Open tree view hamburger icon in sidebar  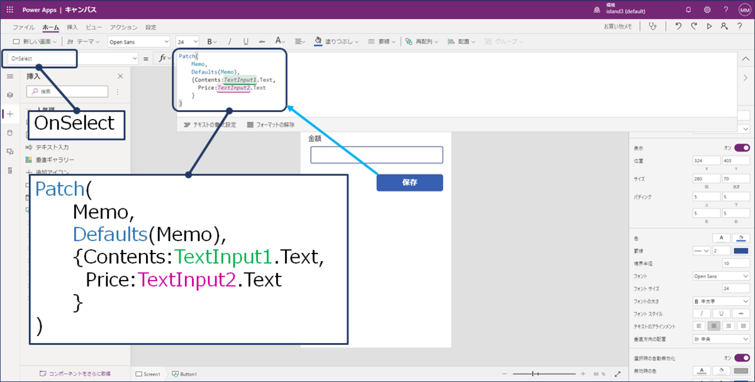[x=9, y=76]
